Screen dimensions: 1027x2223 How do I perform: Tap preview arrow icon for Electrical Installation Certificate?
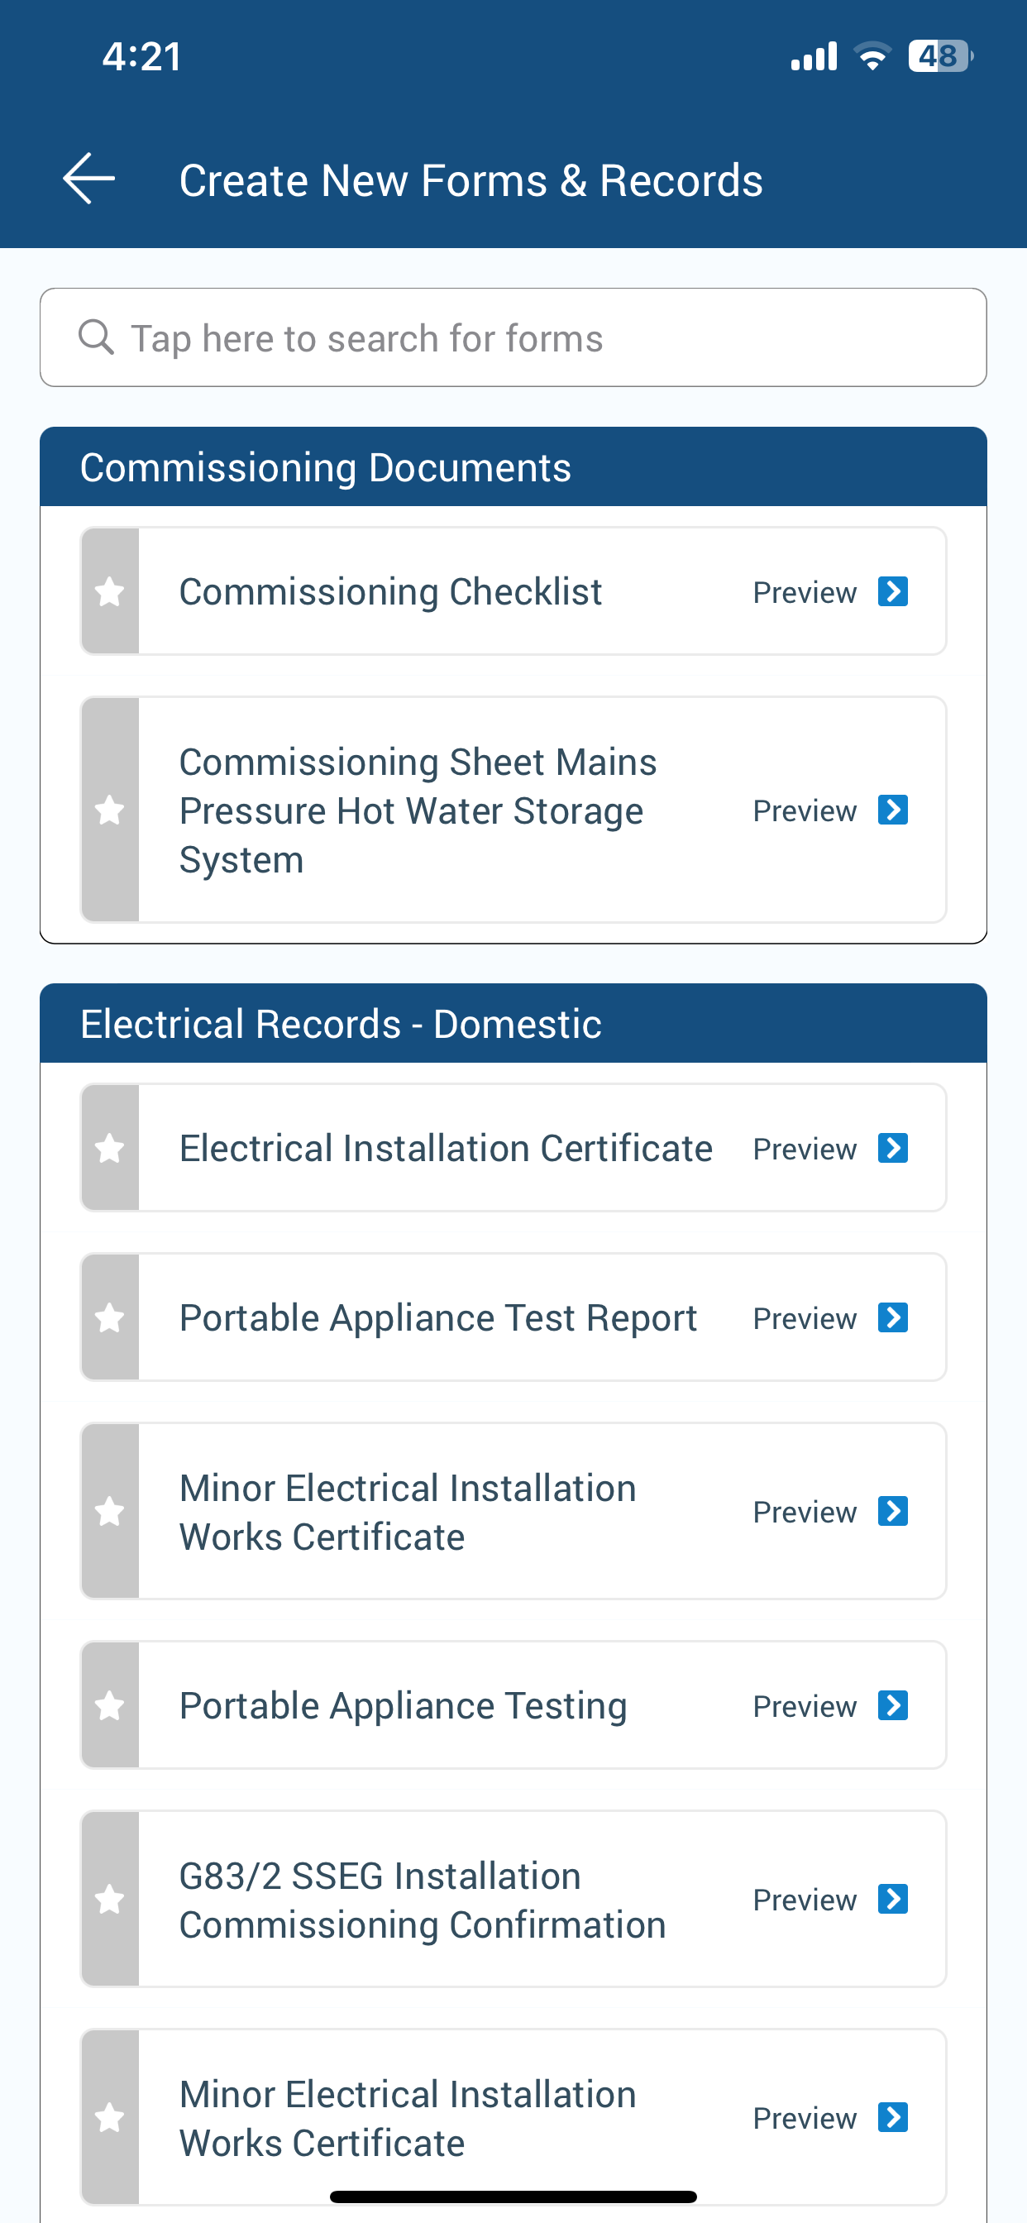892,1149
